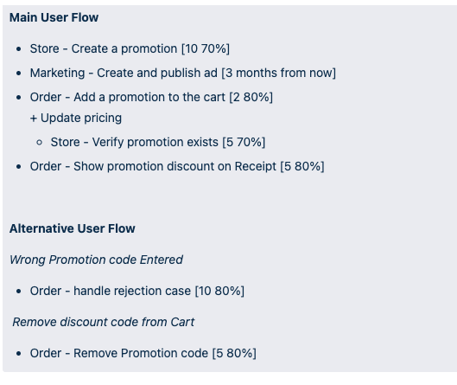The image size is (457, 385).
Task: Select the 'Order - Remove Promotion code' item
Action: coord(143,353)
